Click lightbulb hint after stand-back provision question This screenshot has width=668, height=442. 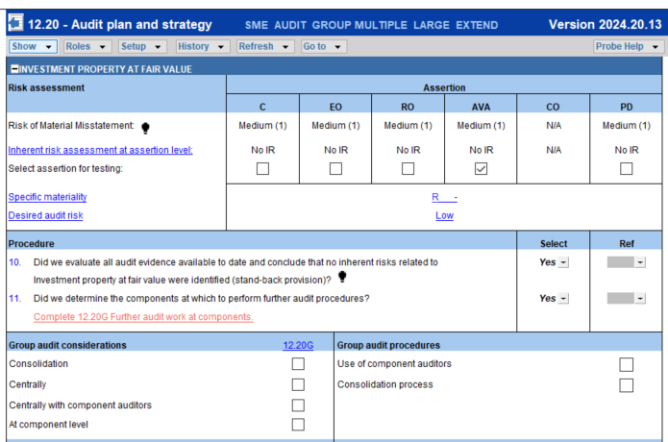click(x=342, y=277)
